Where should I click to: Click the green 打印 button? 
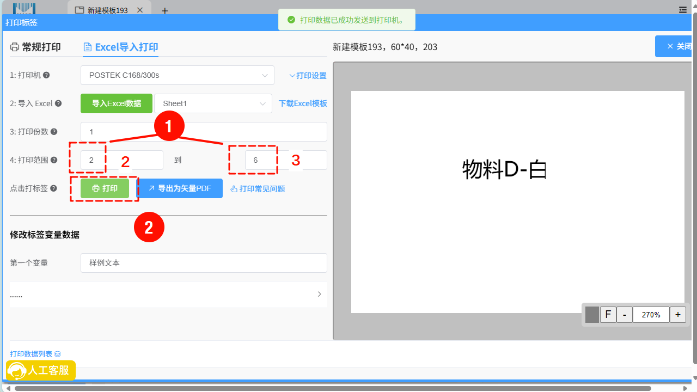pos(105,188)
